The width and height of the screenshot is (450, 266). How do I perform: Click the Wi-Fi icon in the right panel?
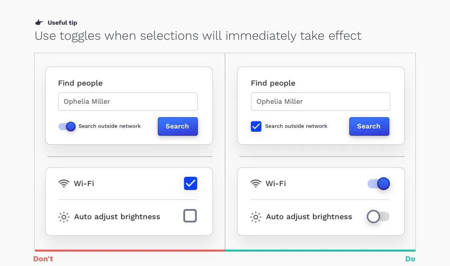click(255, 183)
